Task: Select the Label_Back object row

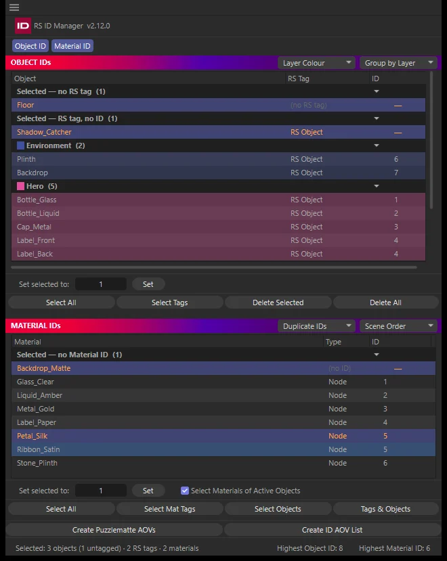Action: point(219,254)
